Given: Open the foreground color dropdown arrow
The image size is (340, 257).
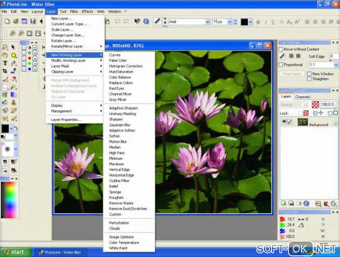Looking at the screenshot, I should [11, 129].
